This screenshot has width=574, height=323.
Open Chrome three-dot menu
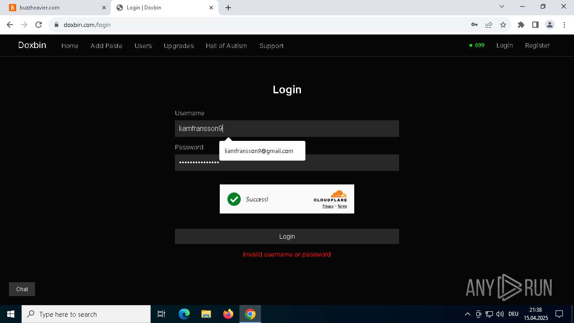pyautogui.click(x=564, y=25)
